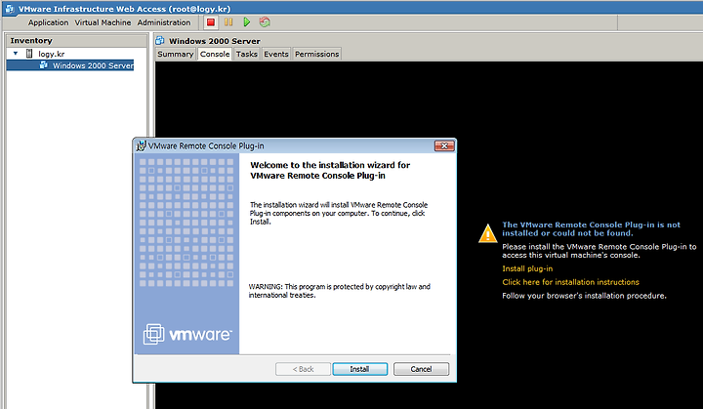Go to the Permissions tab

(317, 54)
